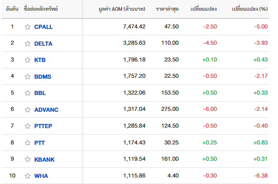Star the KBANK stock row
The width and height of the screenshot is (278, 184).
coord(28,159)
